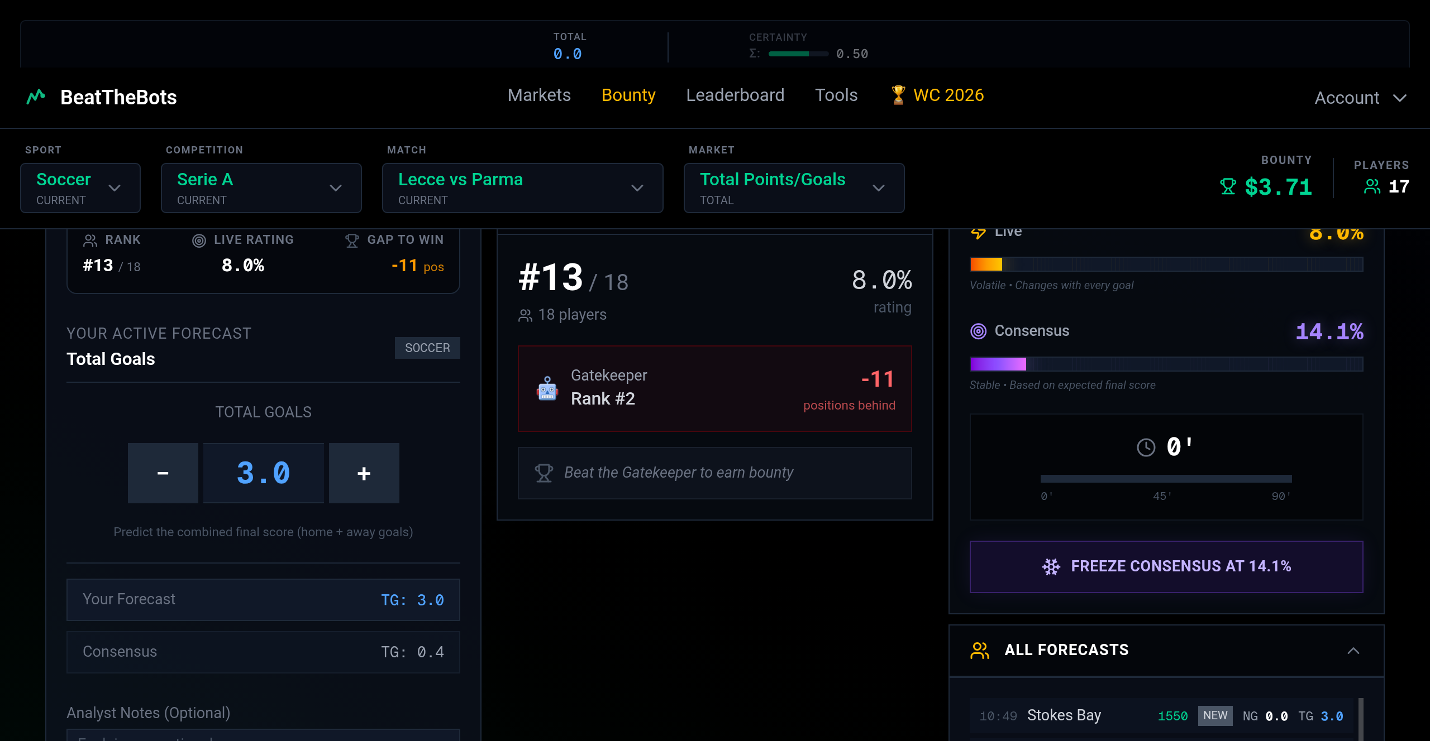
Task: Click the All Forecasts people icon
Action: pos(979,649)
